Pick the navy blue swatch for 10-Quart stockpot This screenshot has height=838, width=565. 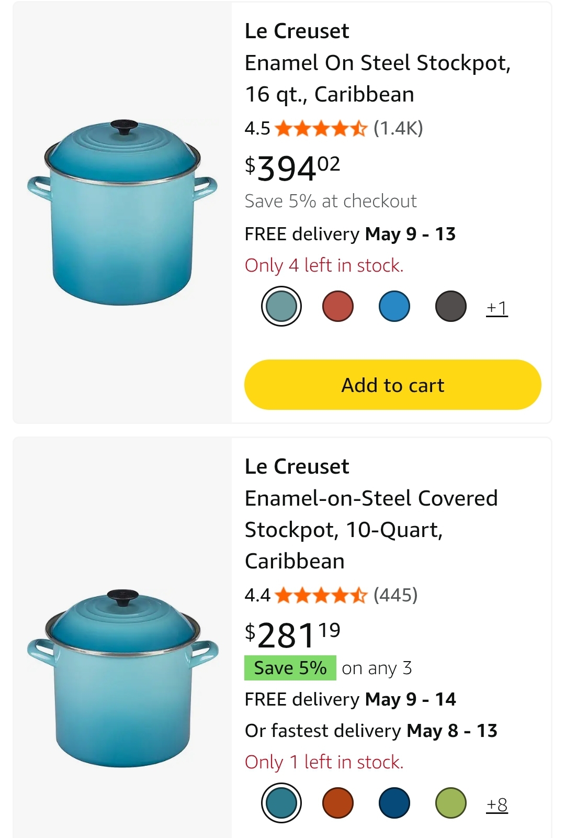tap(394, 803)
